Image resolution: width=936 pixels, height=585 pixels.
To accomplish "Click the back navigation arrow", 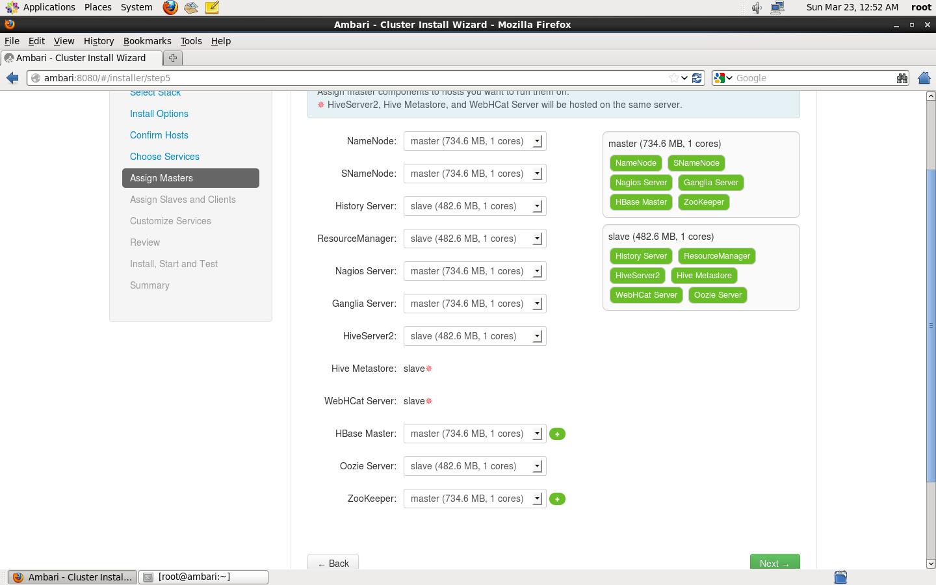I will 12,77.
